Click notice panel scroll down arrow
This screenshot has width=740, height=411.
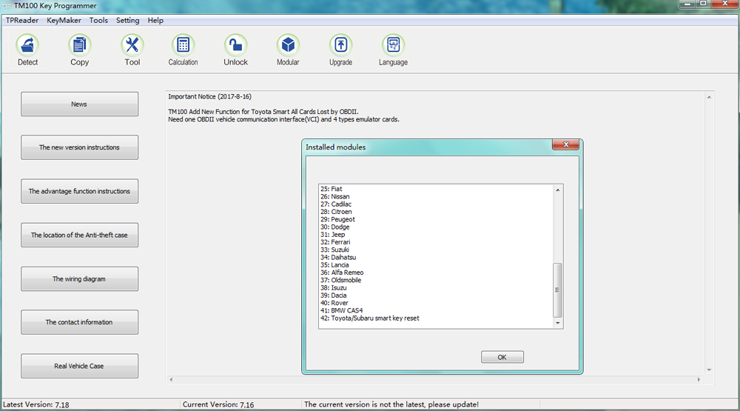[x=709, y=370]
